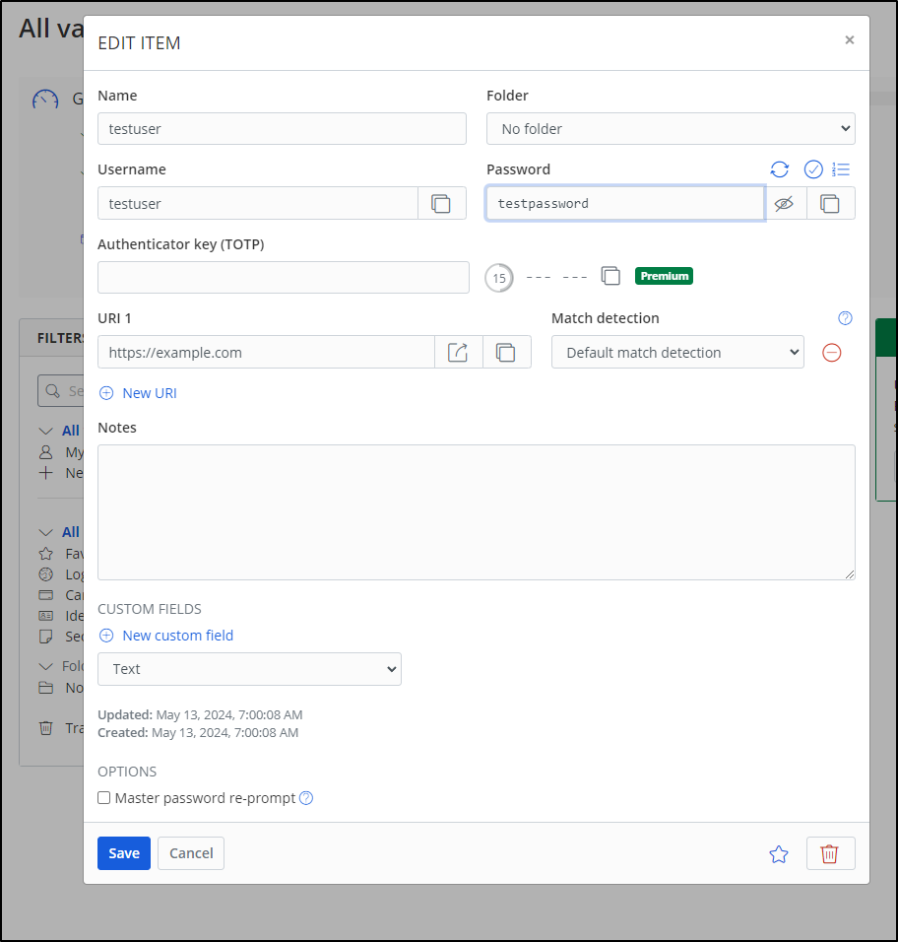
Task: Check if password has been exposed icon
Action: point(812,169)
